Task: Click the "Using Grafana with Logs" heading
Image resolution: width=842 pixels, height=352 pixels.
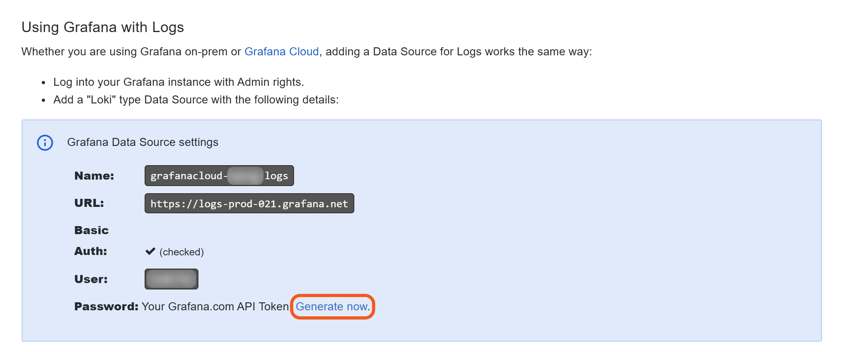Action: click(102, 27)
